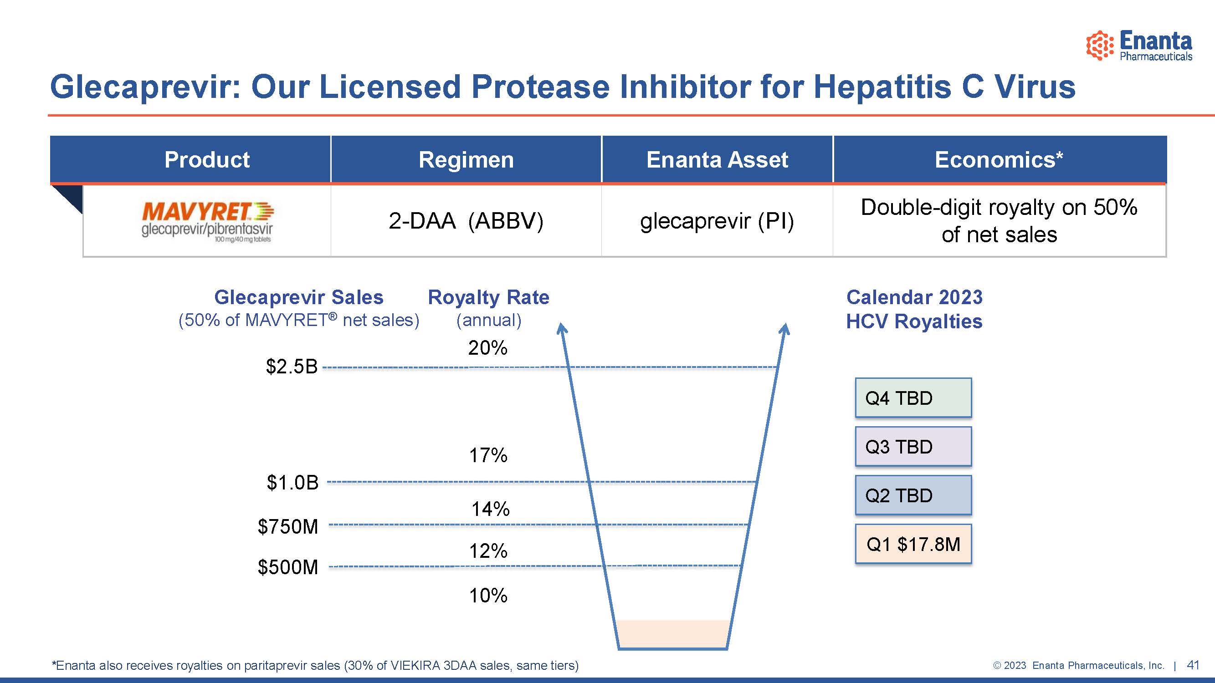Viewport: 1215px width, 683px height.
Task: Click the peach-filled bottom of the funnel
Action: pyautogui.click(x=673, y=634)
